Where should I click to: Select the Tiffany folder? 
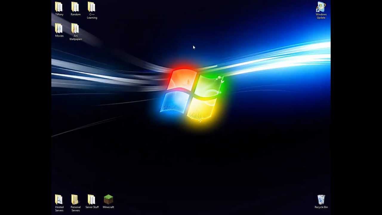coord(59,7)
